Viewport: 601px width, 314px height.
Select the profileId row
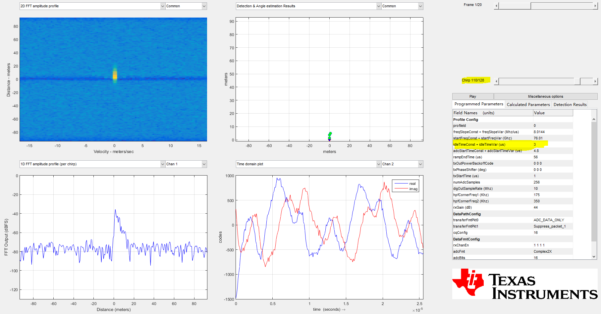click(x=513, y=126)
